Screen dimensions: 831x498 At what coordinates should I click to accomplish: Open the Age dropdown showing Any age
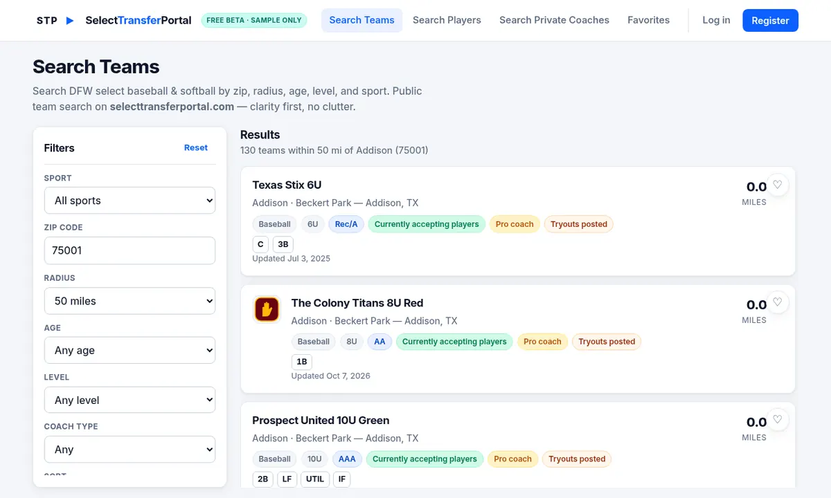(129, 350)
